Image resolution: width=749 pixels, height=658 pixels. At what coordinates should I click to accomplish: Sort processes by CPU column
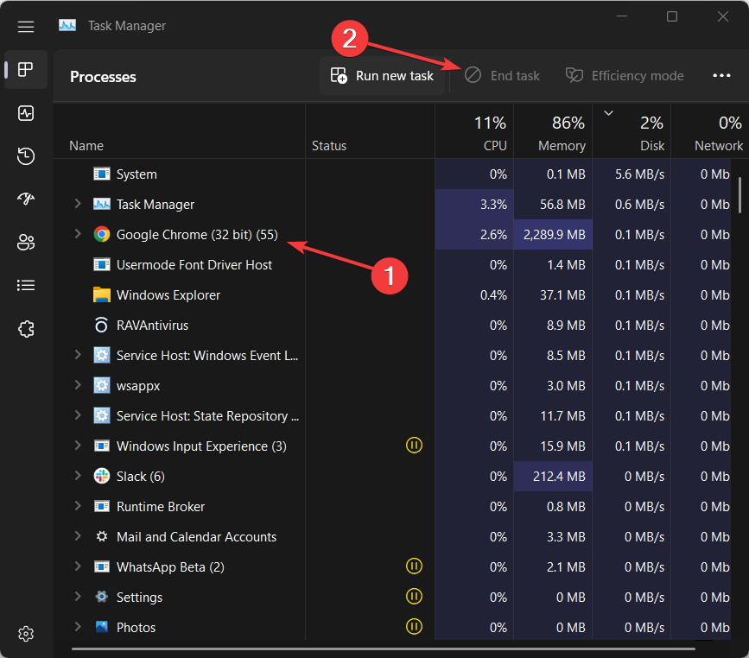click(x=474, y=131)
